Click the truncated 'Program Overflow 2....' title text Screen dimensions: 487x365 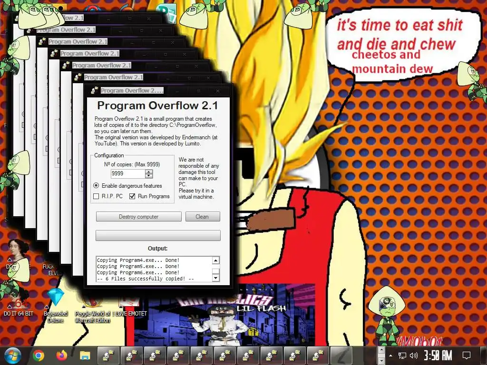[132, 91]
